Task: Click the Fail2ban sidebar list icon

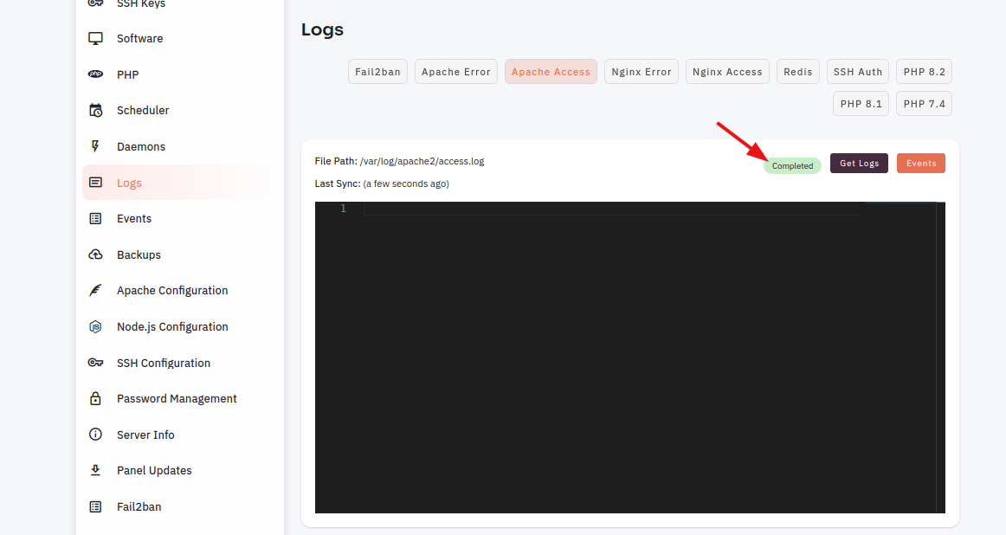Action: tap(95, 506)
